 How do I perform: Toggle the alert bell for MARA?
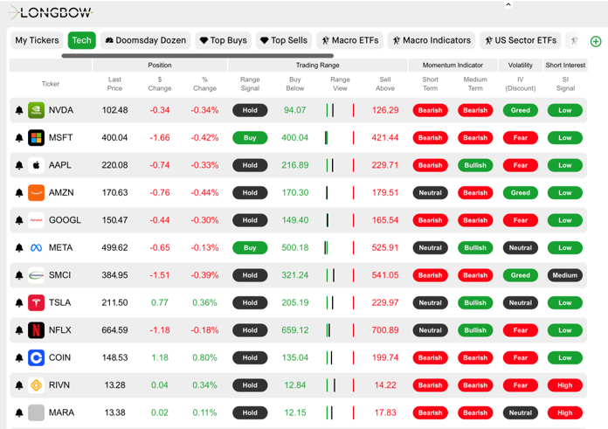[19, 413]
